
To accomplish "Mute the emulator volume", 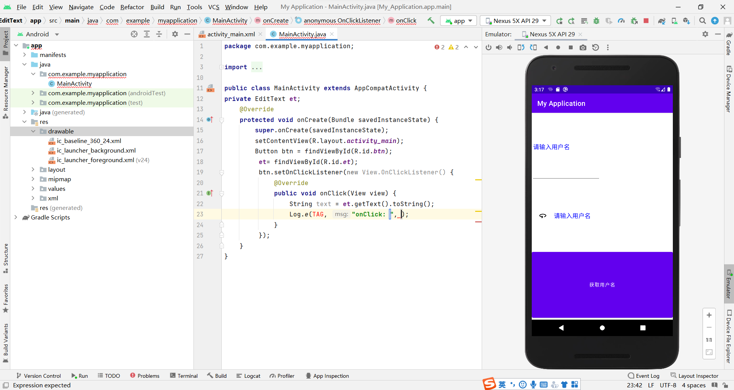I will pos(510,47).
